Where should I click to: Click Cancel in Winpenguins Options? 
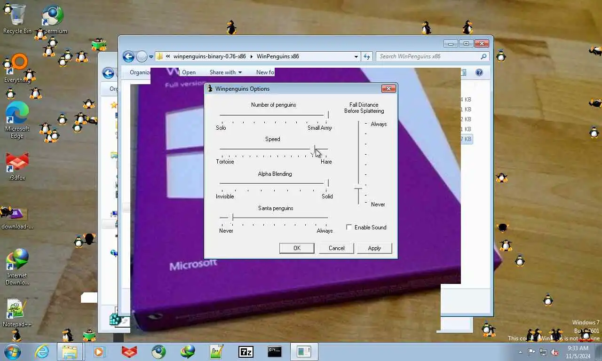[x=337, y=248]
